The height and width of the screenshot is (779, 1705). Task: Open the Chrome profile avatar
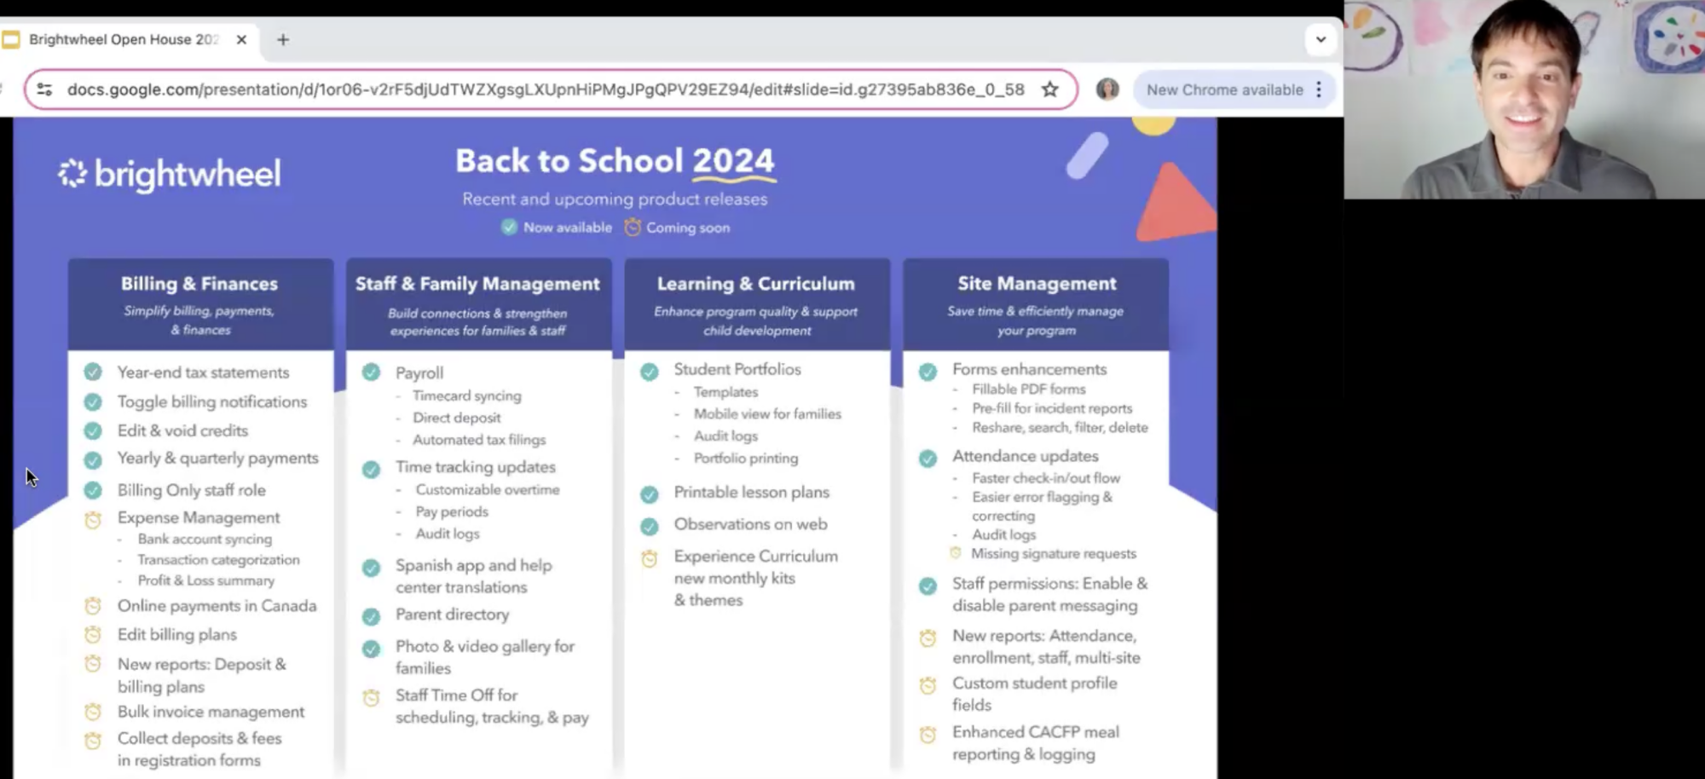pos(1107,89)
